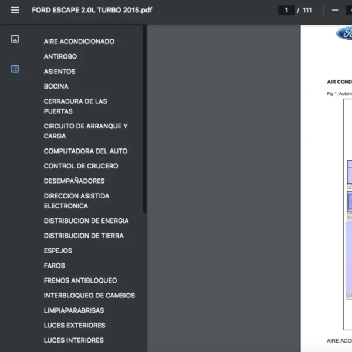This screenshot has width=352, height=352.
Task: Jump to DIRECCION ASISTIDA ELECTRONICA
Action: click(76, 201)
